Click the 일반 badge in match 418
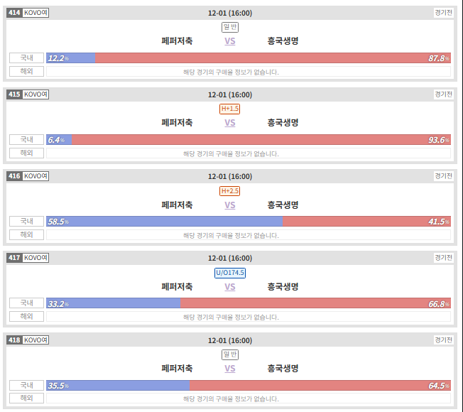Image resolution: width=463 pixels, height=412 pixels. pos(230,354)
